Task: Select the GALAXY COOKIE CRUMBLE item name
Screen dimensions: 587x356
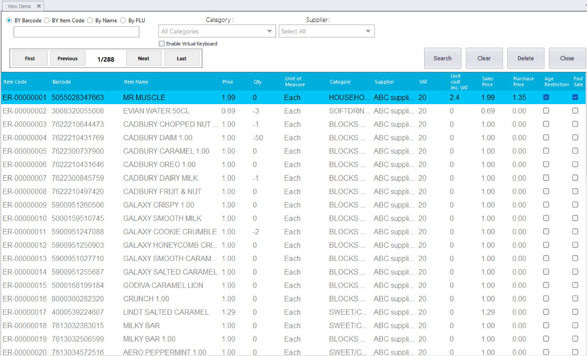Action: click(170, 232)
